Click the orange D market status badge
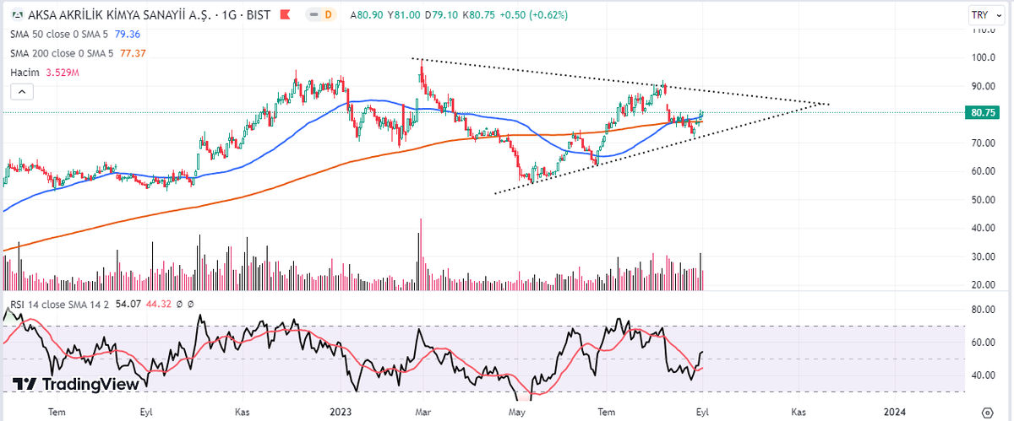The height and width of the screenshot is (421, 1014). point(327,15)
